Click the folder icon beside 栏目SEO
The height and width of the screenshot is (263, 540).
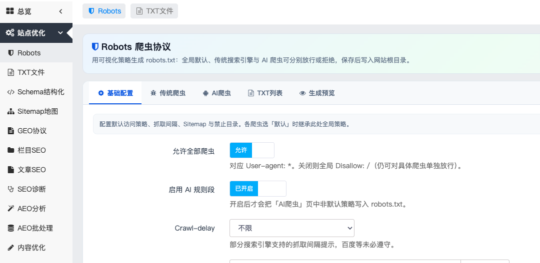pos(10,150)
